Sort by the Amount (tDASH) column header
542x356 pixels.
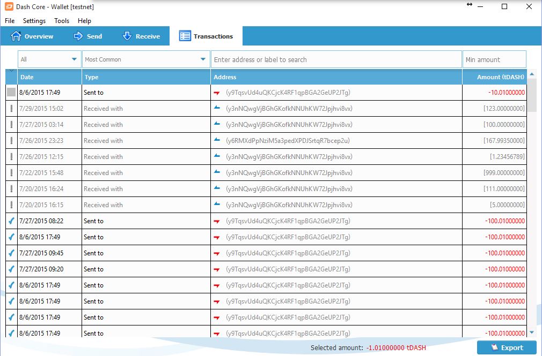pyautogui.click(x=495, y=77)
